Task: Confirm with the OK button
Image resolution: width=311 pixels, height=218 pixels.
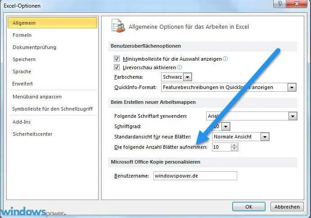Action: [248, 207]
